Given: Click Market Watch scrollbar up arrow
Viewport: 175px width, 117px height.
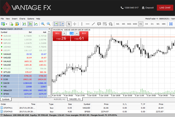Looking at the screenshot, I should point(49,32).
